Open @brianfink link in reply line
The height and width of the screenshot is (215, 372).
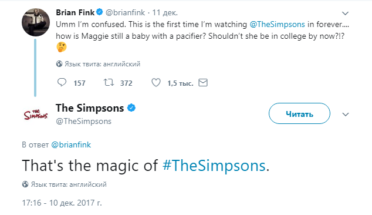coord(71,145)
